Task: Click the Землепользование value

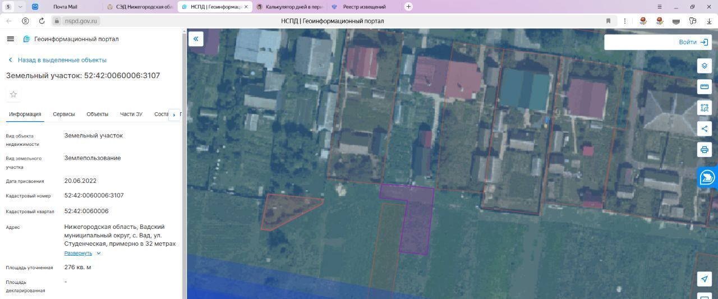Action: [x=93, y=158]
